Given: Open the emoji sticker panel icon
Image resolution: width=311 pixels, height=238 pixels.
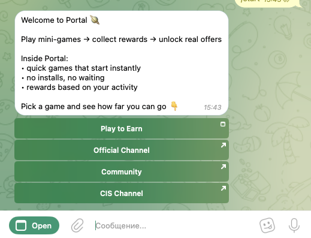Looking at the screenshot, I should click(267, 225).
